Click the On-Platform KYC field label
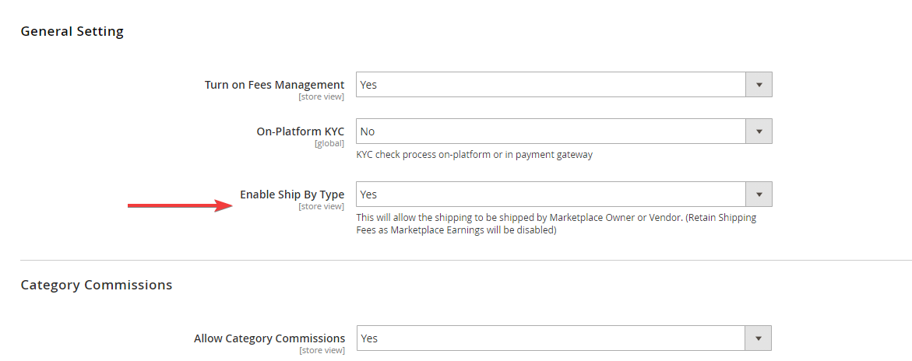This screenshot has width=912, height=361. [x=300, y=131]
